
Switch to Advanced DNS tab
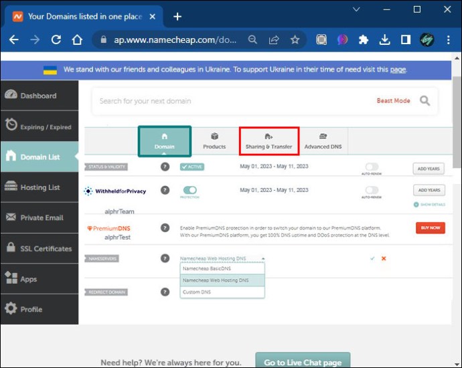click(323, 141)
